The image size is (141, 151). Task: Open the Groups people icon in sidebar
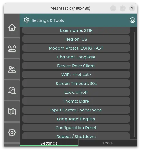pyautogui.click(x=12, y=69)
